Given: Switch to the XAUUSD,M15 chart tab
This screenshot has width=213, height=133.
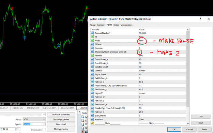Looking at the screenshot, I should [x=67, y=108].
